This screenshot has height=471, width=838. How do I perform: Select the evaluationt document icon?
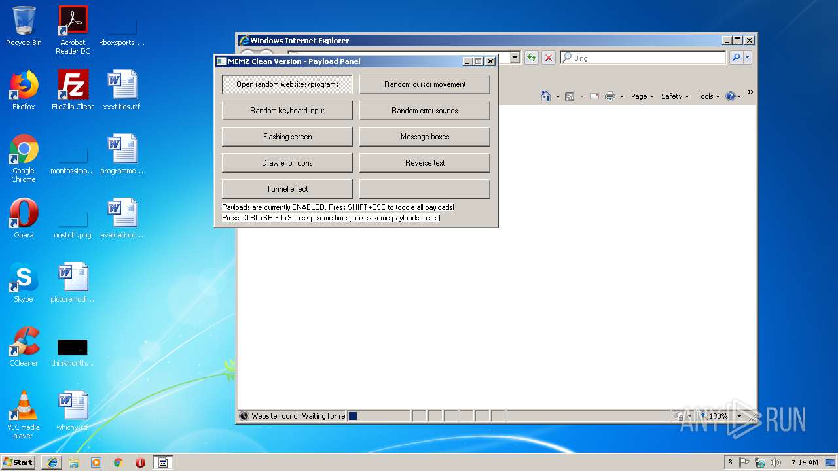click(122, 218)
